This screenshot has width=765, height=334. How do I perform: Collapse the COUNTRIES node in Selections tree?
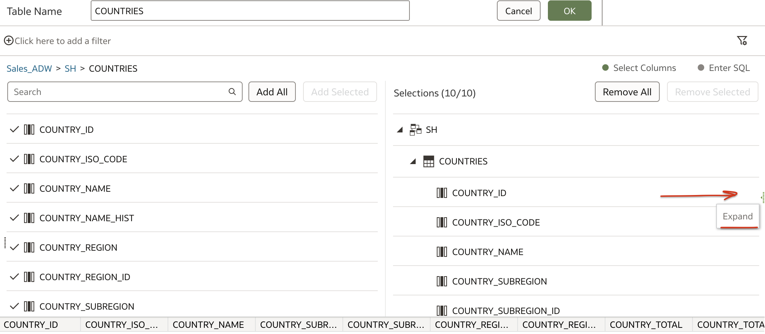pyautogui.click(x=413, y=162)
